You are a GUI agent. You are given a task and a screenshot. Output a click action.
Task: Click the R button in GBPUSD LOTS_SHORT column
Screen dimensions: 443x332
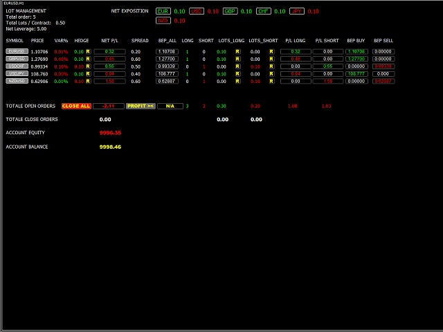[x=271, y=59]
